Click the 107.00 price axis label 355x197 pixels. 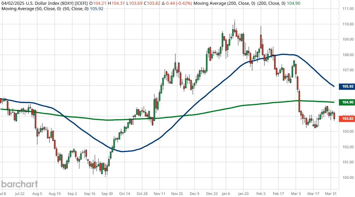point(348,70)
